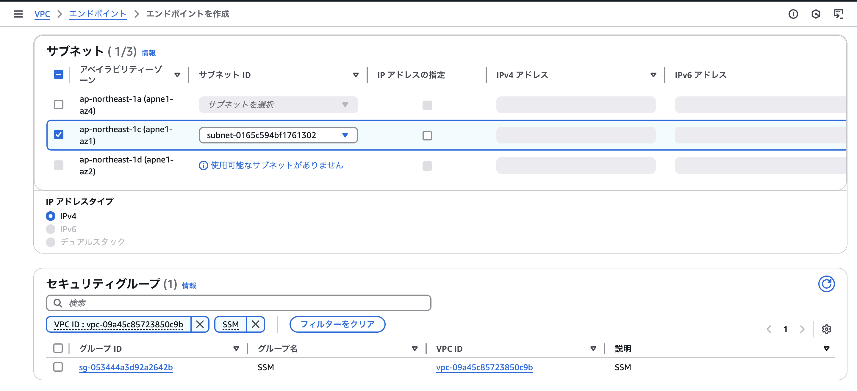
Task: Select the sg-053444a3d92a2642b security group checkbox
Action: pyautogui.click(x=58, y=367)
